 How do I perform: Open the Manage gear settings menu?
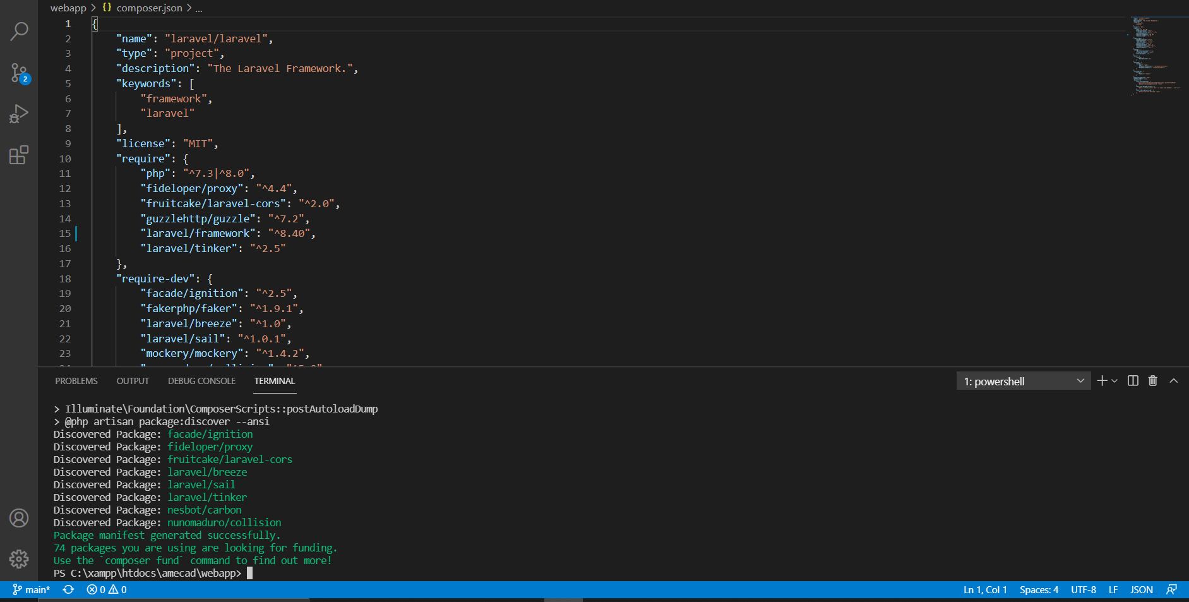tap(19, 558)
